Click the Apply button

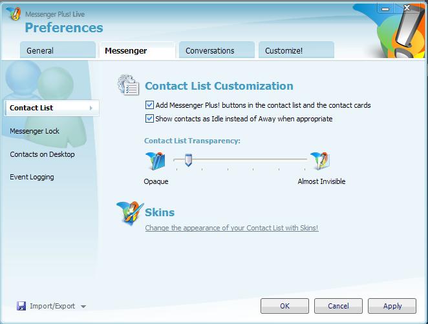pyautogui.click(x=392, y=306)
